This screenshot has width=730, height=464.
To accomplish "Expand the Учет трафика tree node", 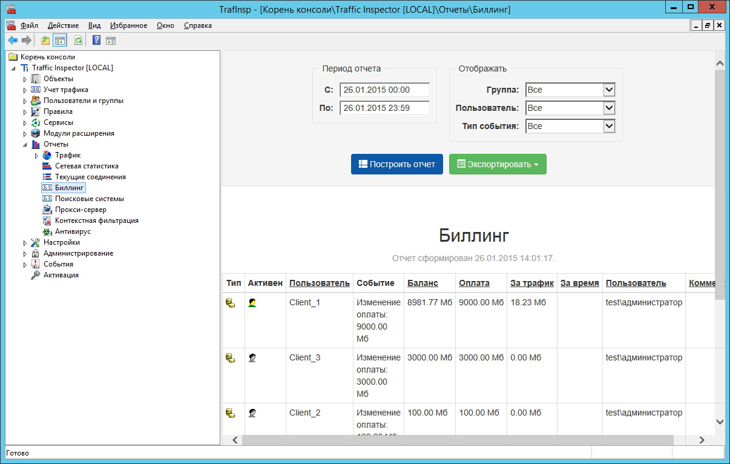I will (25, 90).
